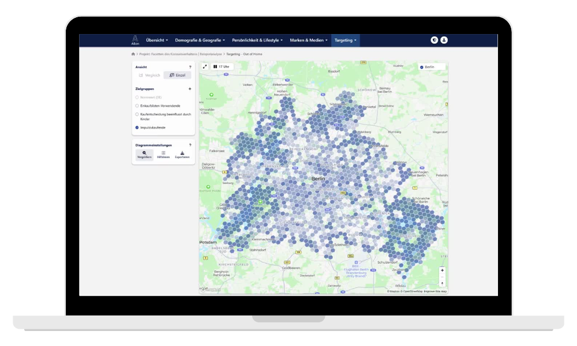The width and height of the screenshot is (577, 346).
Task: Zoom in on the map with plus
Action: [442, 270]
